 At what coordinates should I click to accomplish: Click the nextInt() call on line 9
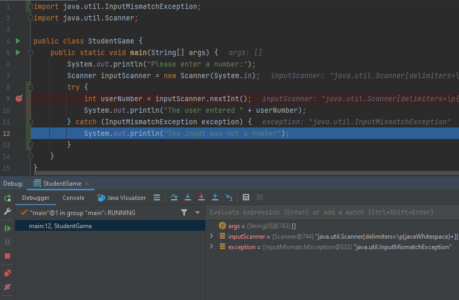pyautogui.click(x=228, y=99)
